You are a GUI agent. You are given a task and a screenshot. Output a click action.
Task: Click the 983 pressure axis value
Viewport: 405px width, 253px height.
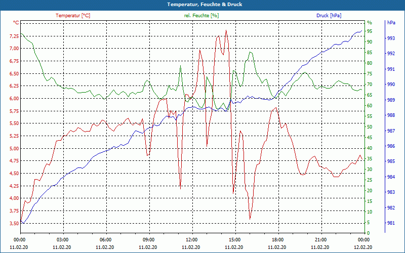coord(391,192)
